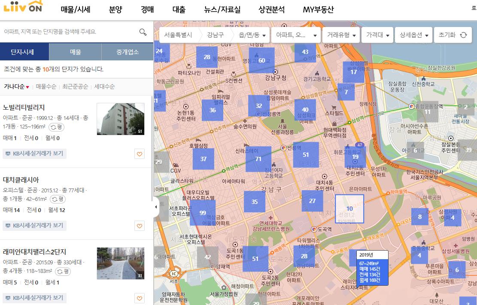Viewport: 477px width, 305px height.
Task: Open the 상권분석 menu
Action: (x=272, y=10)
